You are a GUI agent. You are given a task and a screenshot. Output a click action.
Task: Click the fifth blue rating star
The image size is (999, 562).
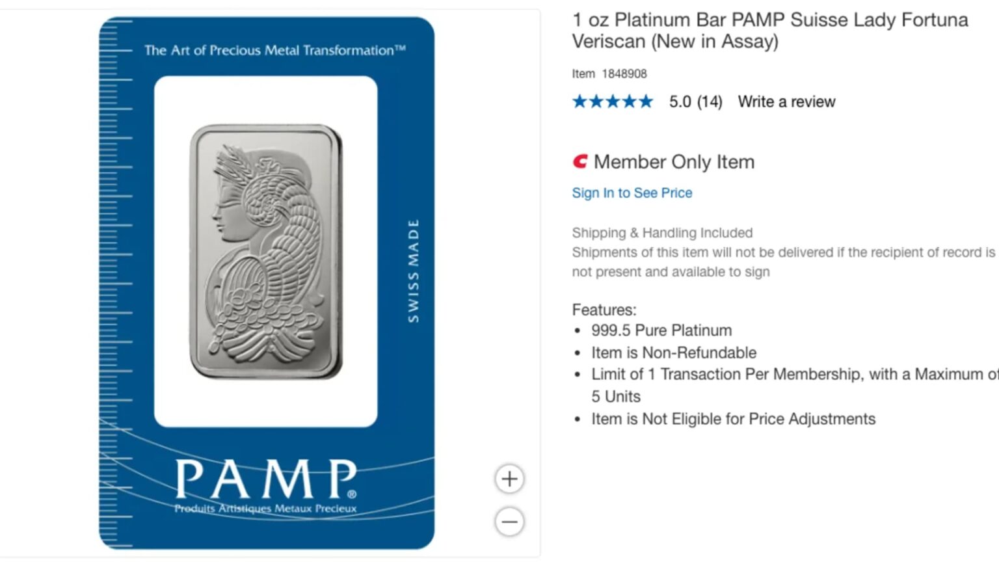[x=646, y=101]
